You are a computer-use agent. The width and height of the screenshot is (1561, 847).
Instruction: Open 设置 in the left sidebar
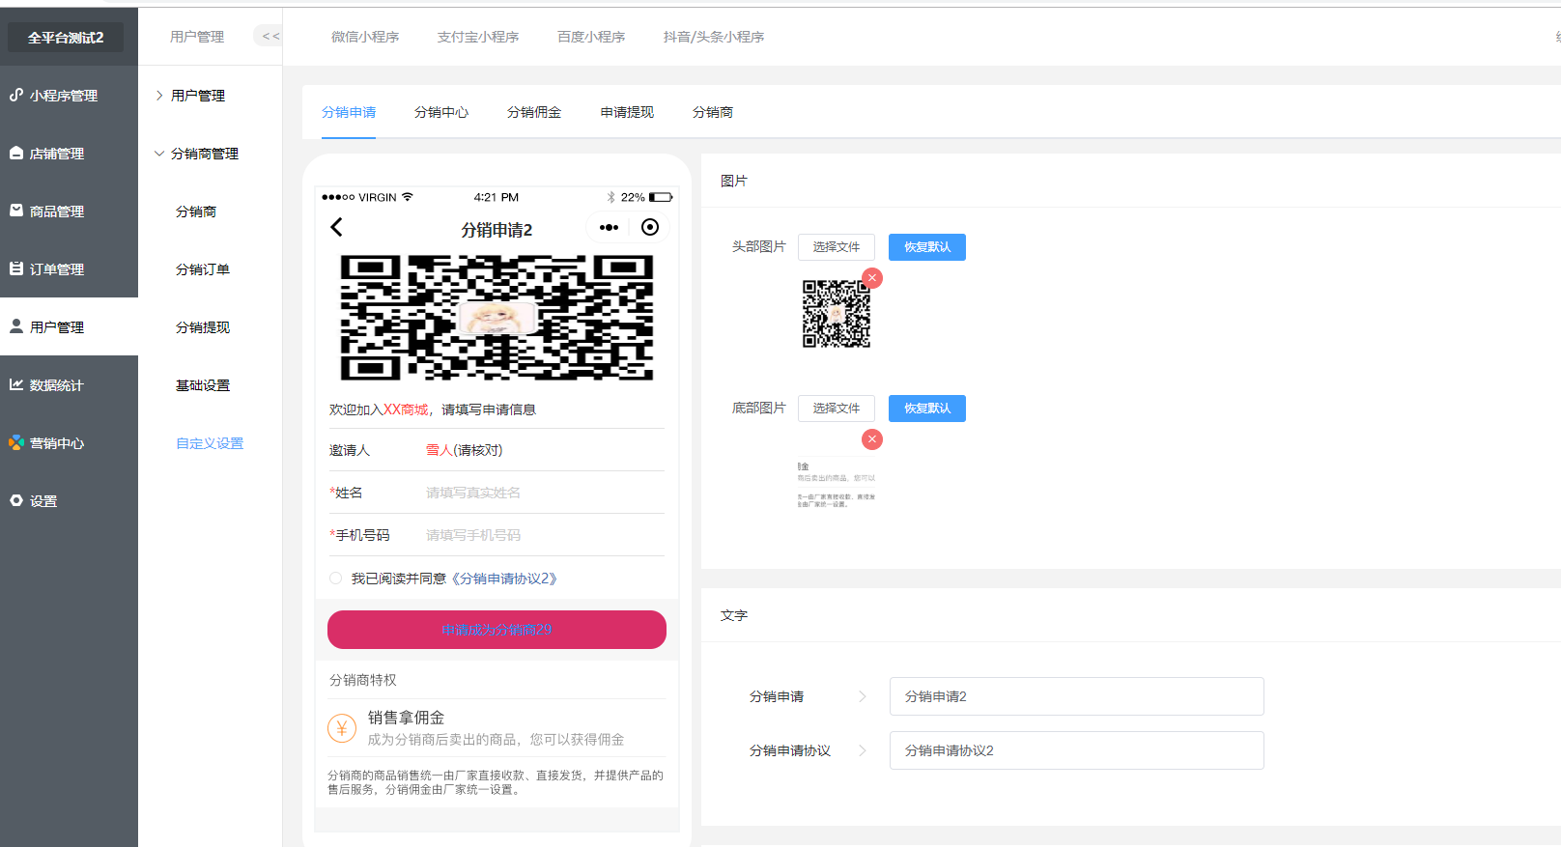click(x=43, y=501)
